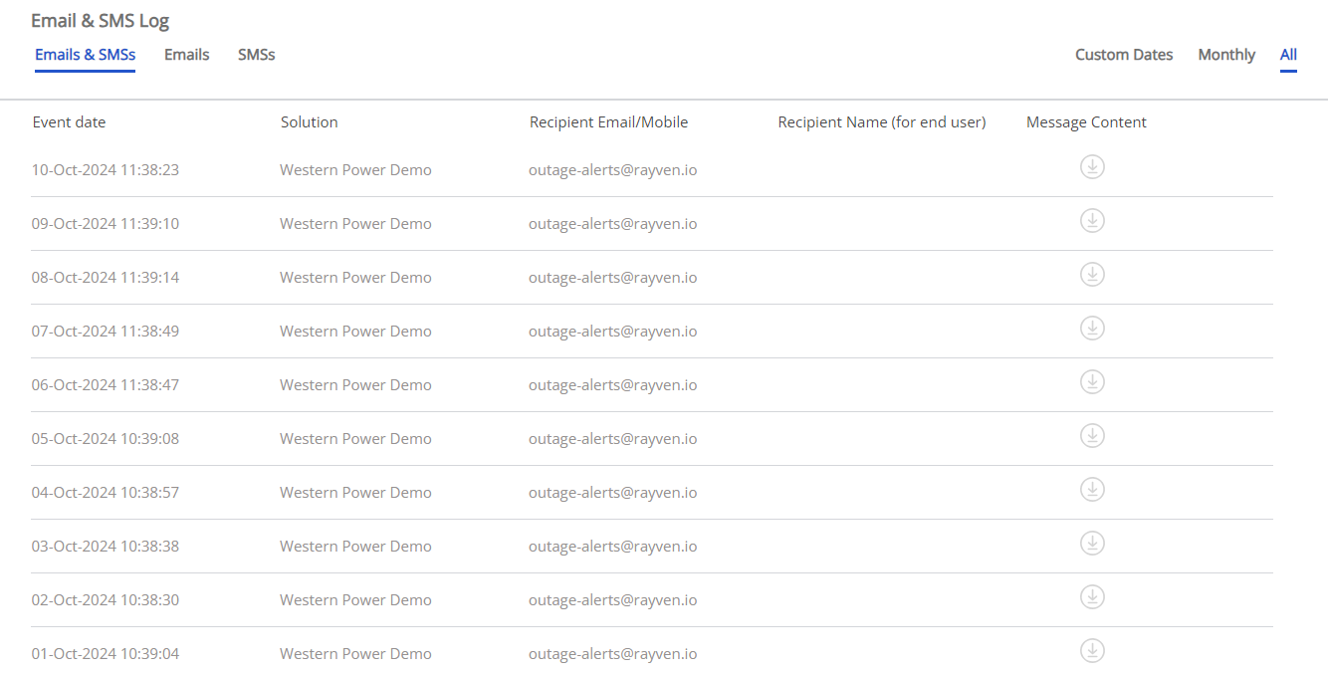
Task: Click Western Power Demo in 02-Oct-2024 row
Action: click(x=355, y=600)
